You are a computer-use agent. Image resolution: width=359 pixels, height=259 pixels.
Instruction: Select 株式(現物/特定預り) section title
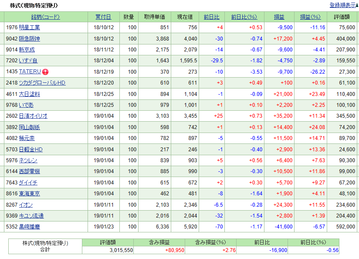(x=34, y=6)
